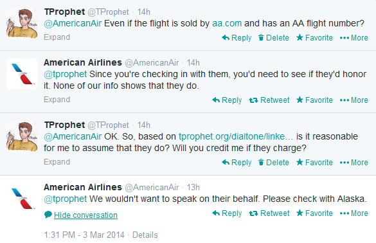Expand the first TProphet tweet
Viewport: 376px width, 243px height.
point(57,37)
